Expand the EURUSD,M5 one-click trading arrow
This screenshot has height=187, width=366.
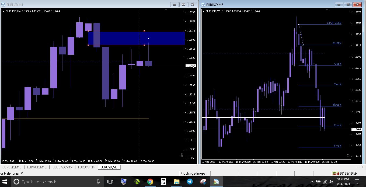pyautogui.click(x=203, y=11)
